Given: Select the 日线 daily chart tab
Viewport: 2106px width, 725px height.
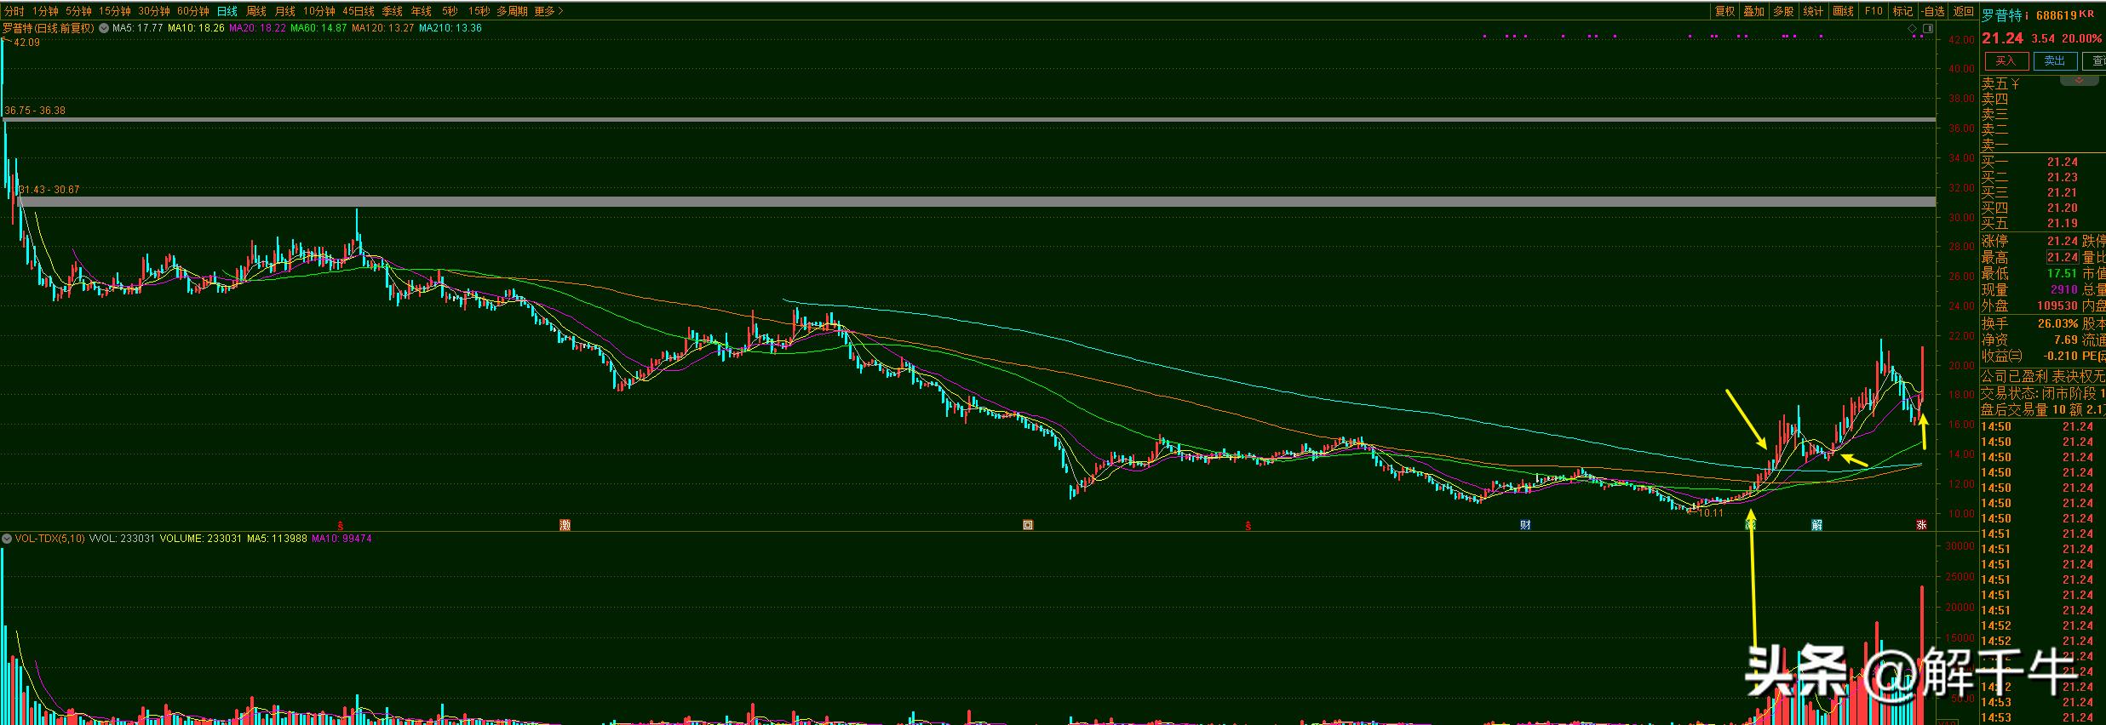Looking at the screenshot, I should coord(227,11).
